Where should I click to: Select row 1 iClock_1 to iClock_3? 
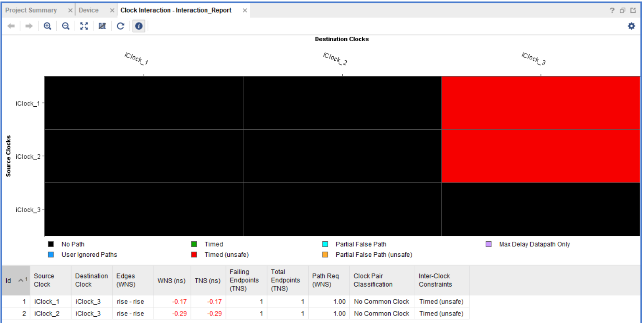46,302
